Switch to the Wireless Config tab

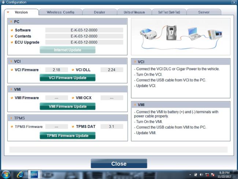pyautogui.click(x=60, y=12)
